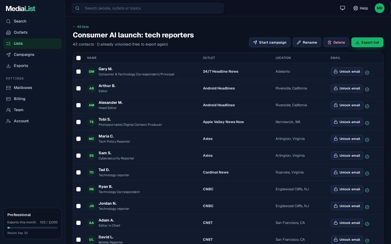Click the 24/7 Headline News outlet

click(x=220, y=72)
